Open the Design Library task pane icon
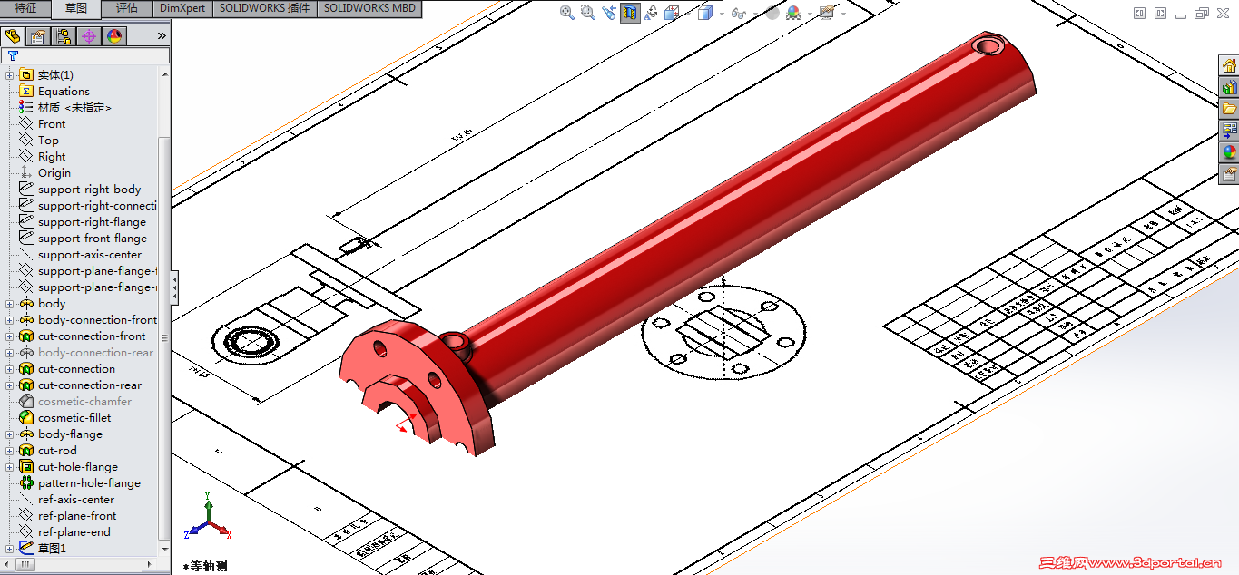This screenshot has width=1239, height=575. pos(1229,87)
